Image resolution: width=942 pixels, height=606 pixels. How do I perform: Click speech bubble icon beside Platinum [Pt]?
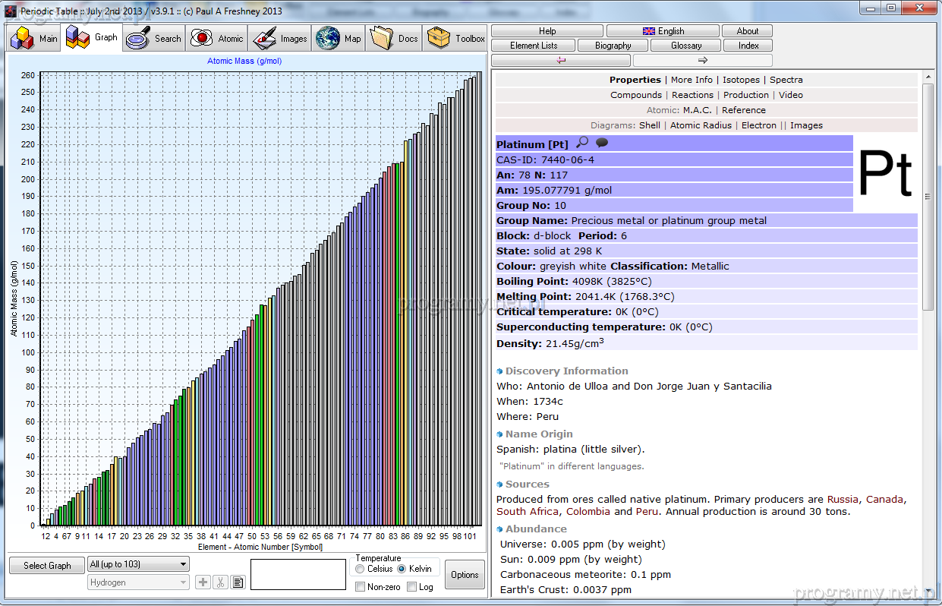[x=602, y=143]
